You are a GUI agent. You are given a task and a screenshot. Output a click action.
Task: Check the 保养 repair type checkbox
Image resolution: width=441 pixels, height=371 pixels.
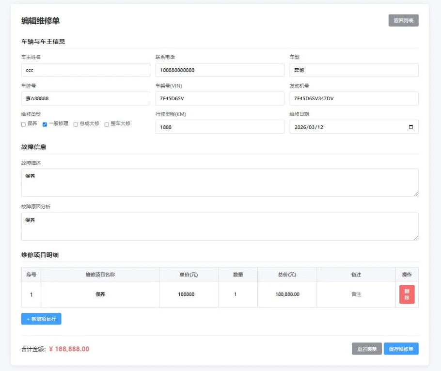point(23,124)
